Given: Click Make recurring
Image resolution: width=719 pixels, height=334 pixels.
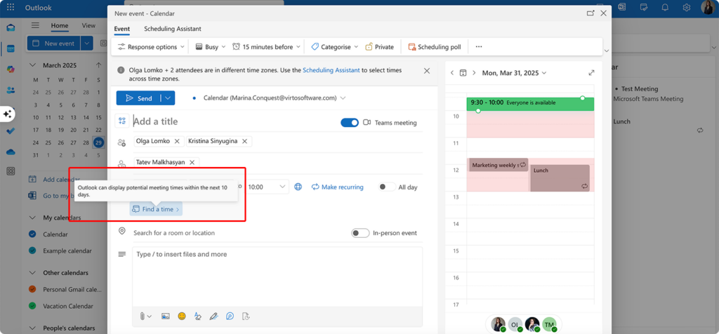Looking at the screenshot, I should click(x=338, y=187).
